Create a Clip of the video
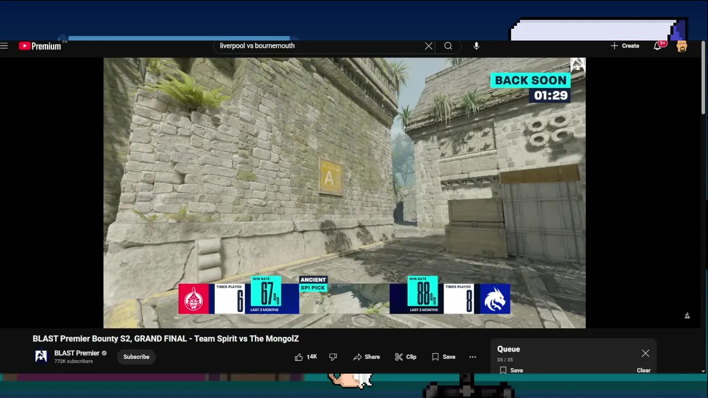 coord(405,357)
